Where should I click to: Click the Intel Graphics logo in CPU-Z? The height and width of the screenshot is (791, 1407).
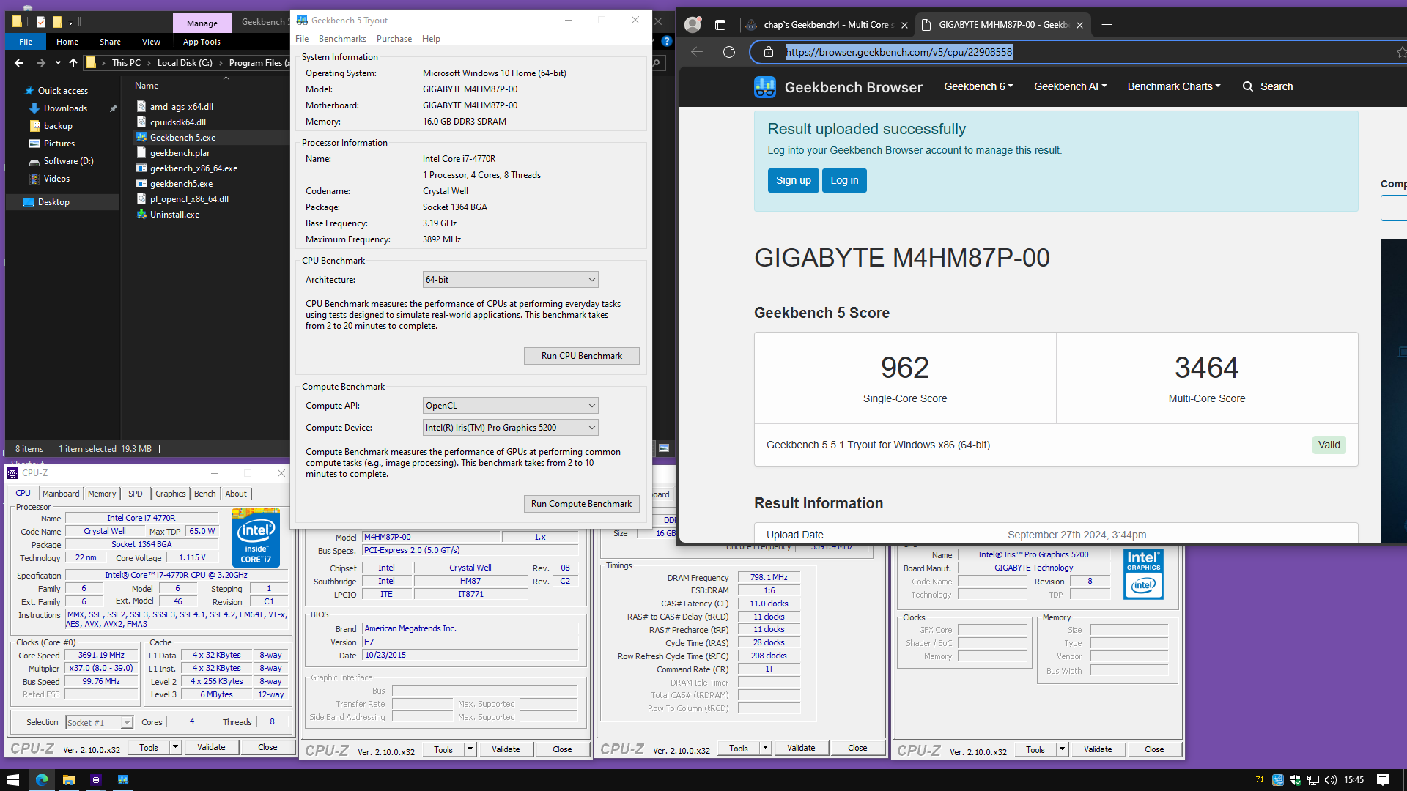(x=1143, y=574)
